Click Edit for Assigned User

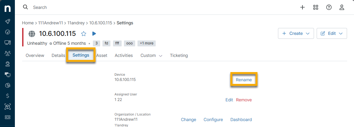pos(229,100)
